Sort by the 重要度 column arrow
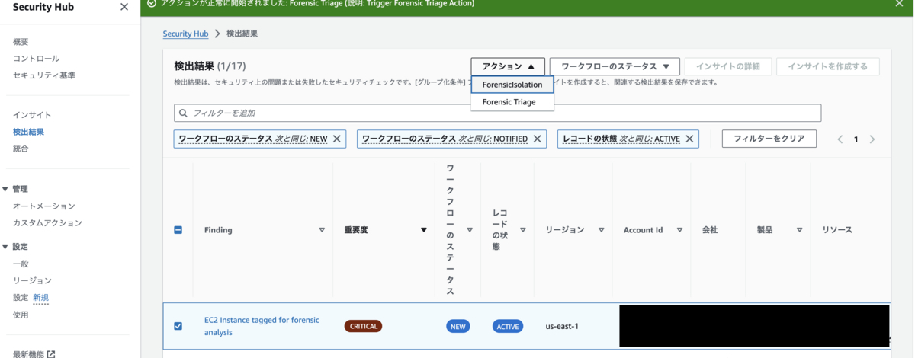 [x=424, y=230]
